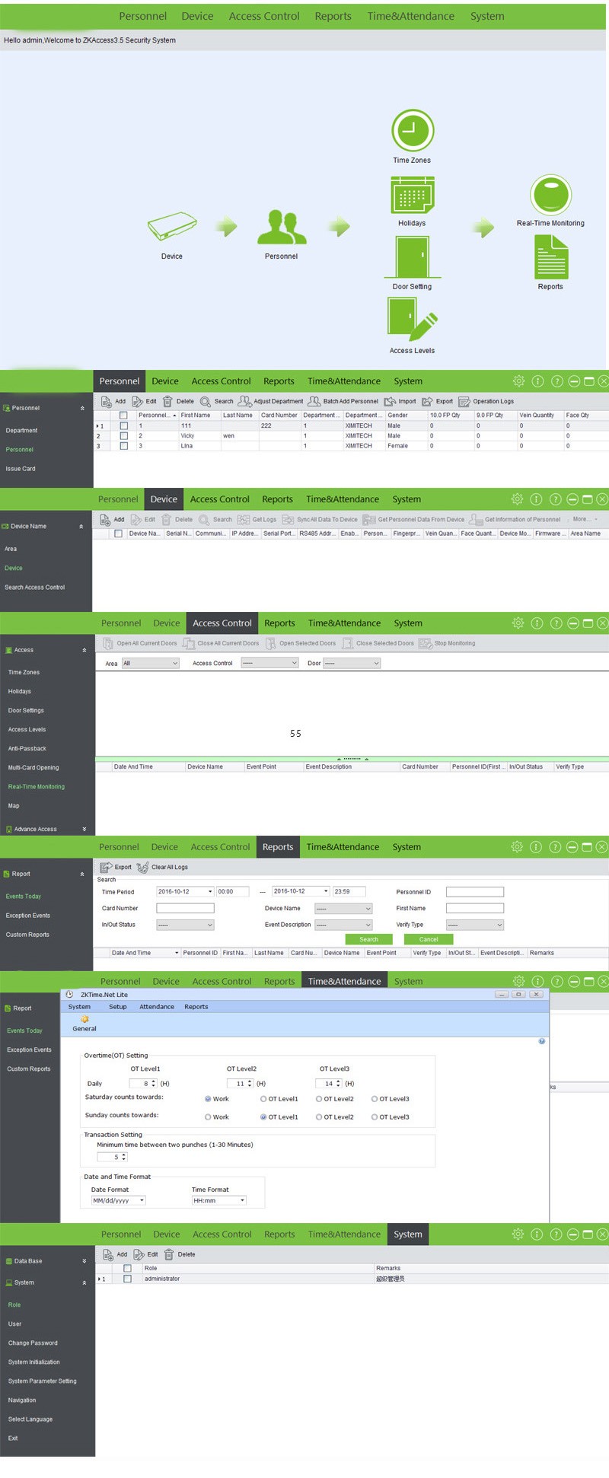Open the Access Levels icon on home screen

pos(413,319)
